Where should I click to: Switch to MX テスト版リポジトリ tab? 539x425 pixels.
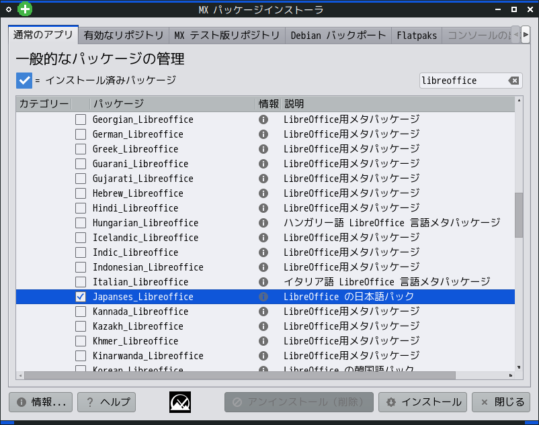tap(227, 36)
